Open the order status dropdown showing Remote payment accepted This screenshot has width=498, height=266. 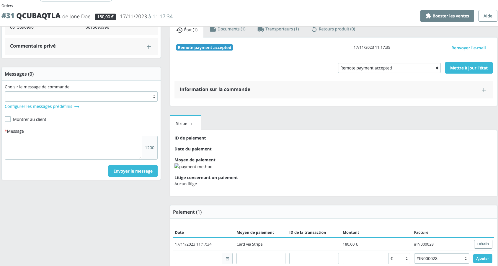coord(389,68)
